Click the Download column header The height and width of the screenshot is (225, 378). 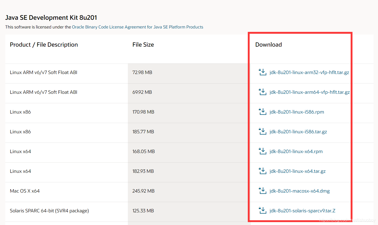[269, 45]
